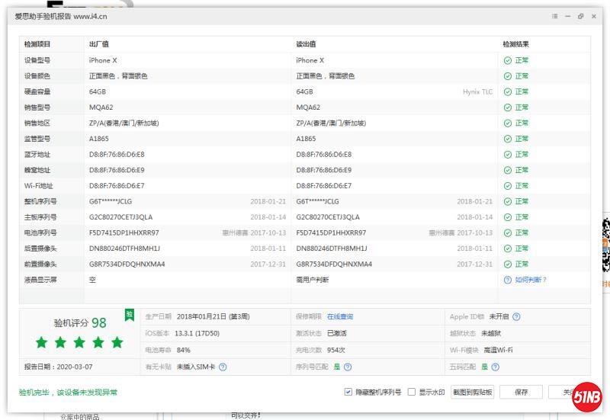Open the 如何判断？ link
Screen dimensions: 610x420
531,280
